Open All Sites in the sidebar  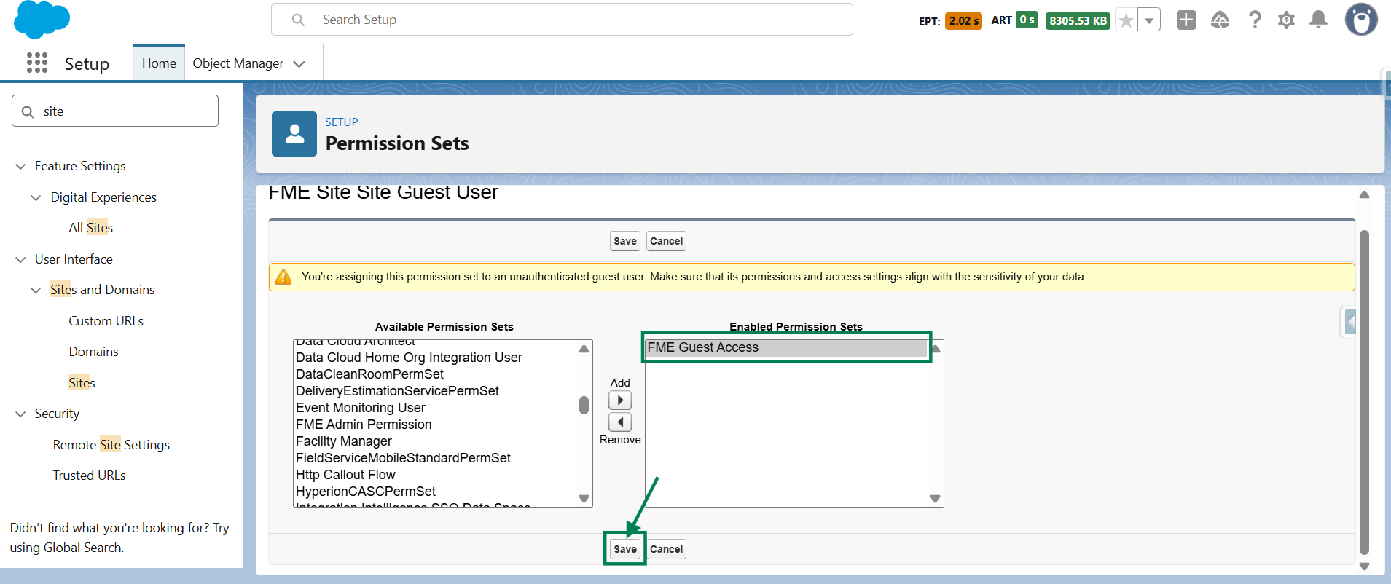coord(91,228)
